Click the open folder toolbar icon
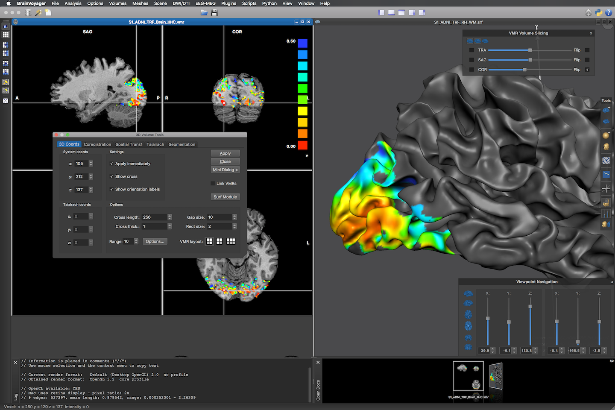Image resolution: width=615 pixels, height=410 pixels. click(204, 12)
